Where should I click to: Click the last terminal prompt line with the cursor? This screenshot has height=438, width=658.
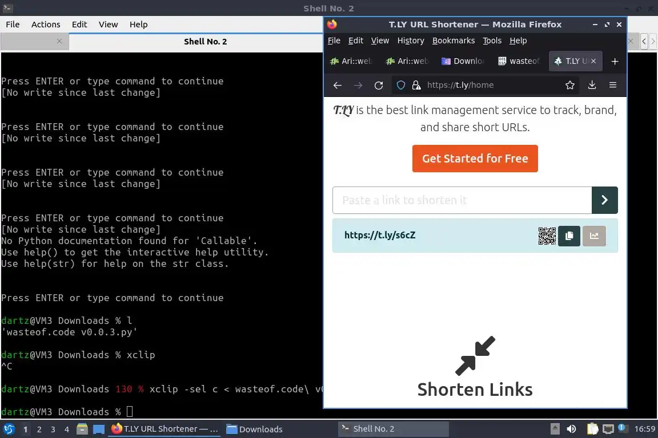pyautogui.click(x=67, y=412)
